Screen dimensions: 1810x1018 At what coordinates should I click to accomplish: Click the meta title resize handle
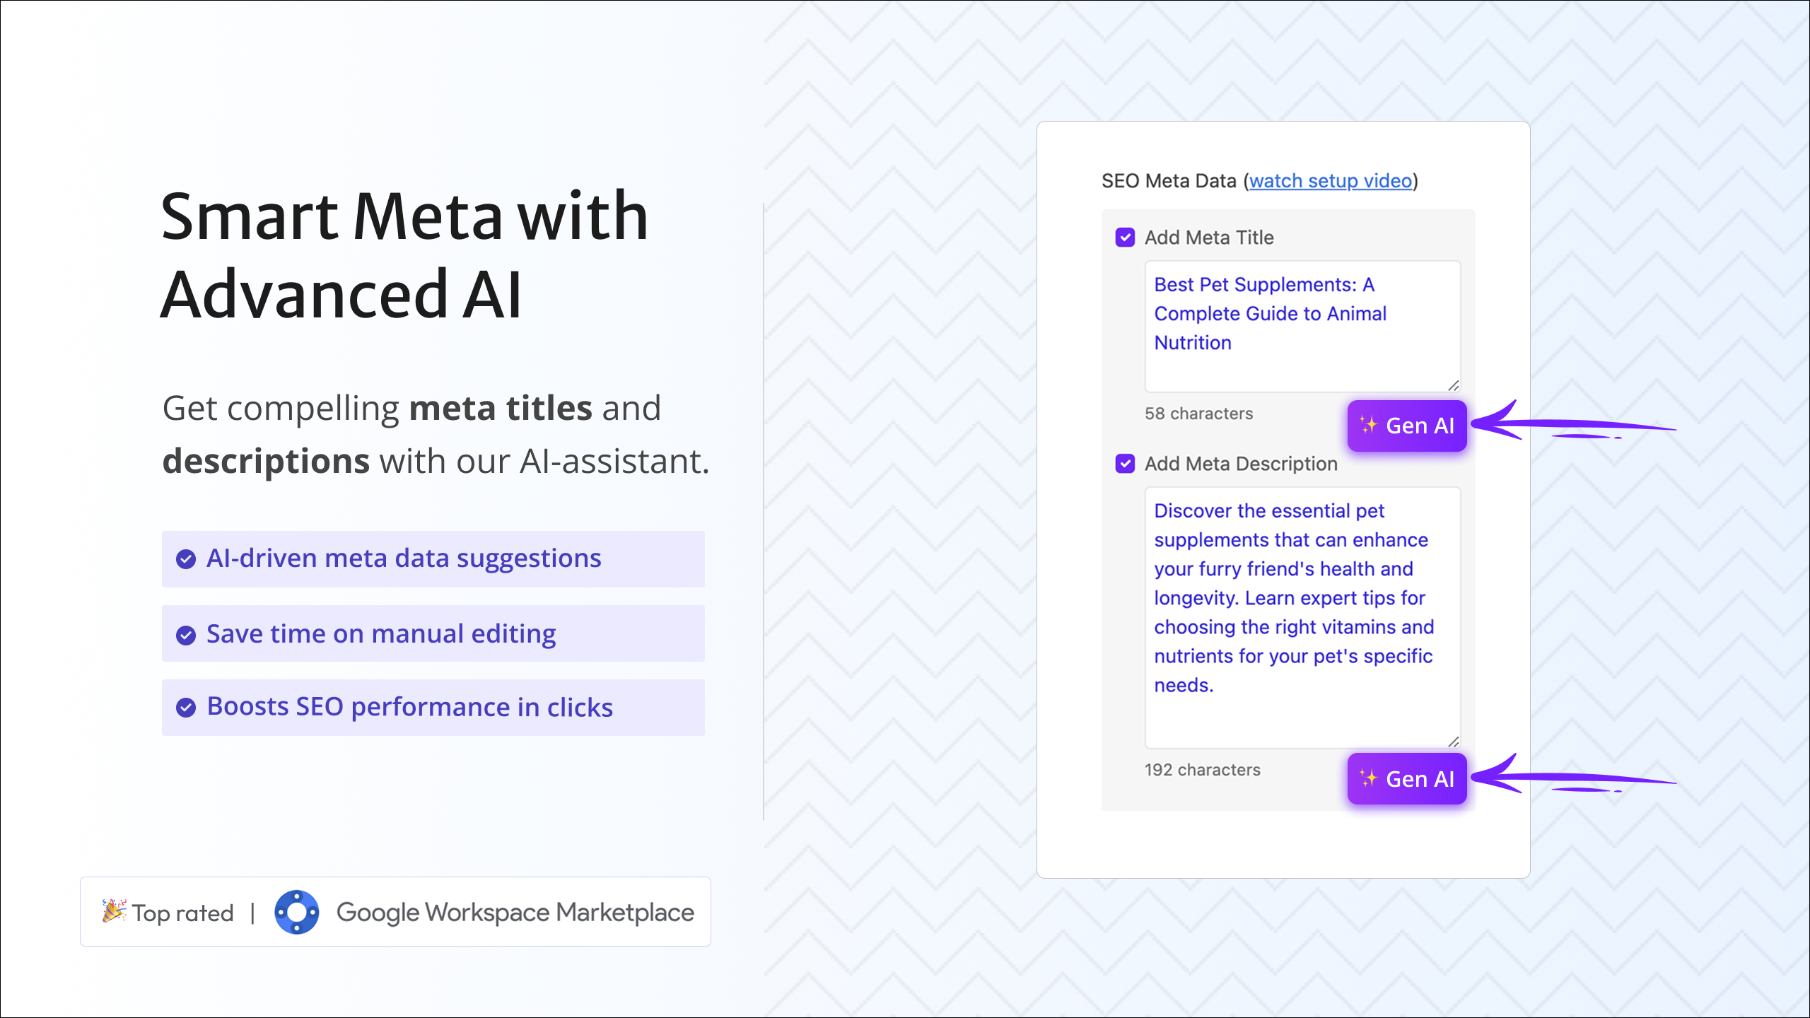(1453, 385)
